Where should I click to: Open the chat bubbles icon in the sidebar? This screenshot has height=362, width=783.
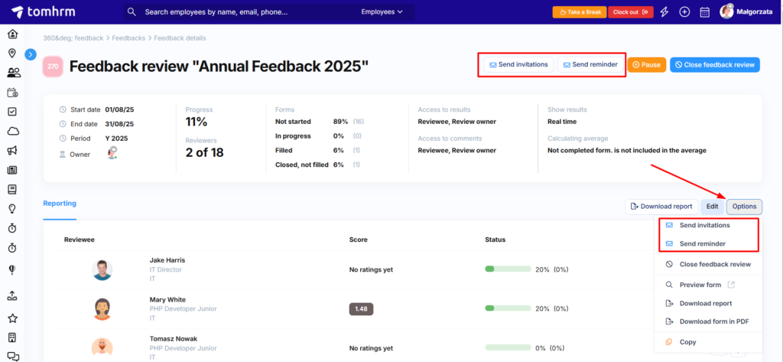[x=13, y=357]
